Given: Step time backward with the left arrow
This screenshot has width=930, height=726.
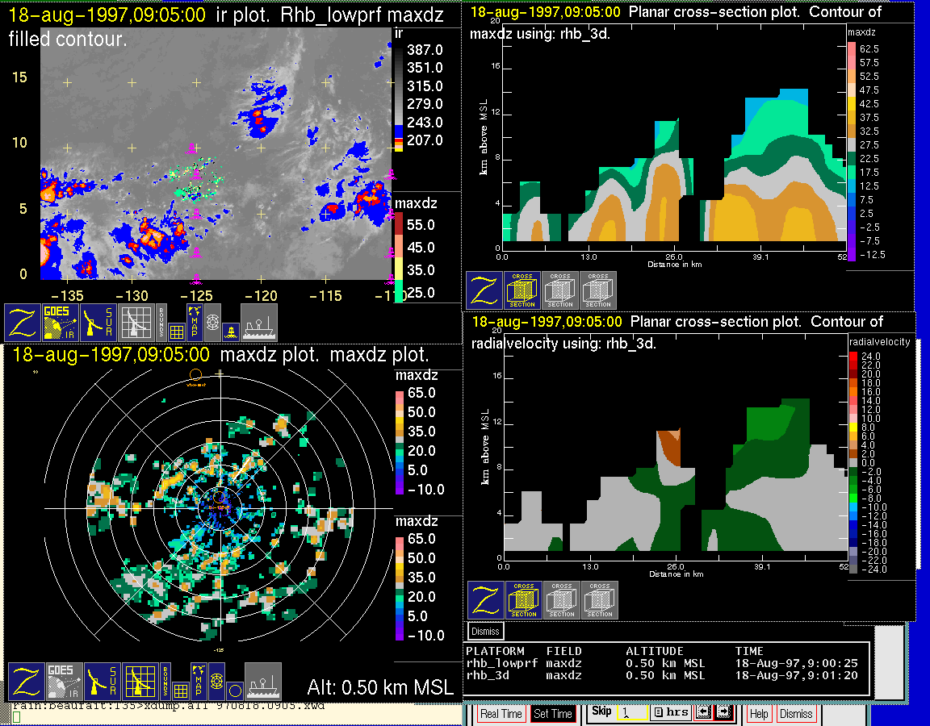Looking at the screenshot, I should point(702,713).
